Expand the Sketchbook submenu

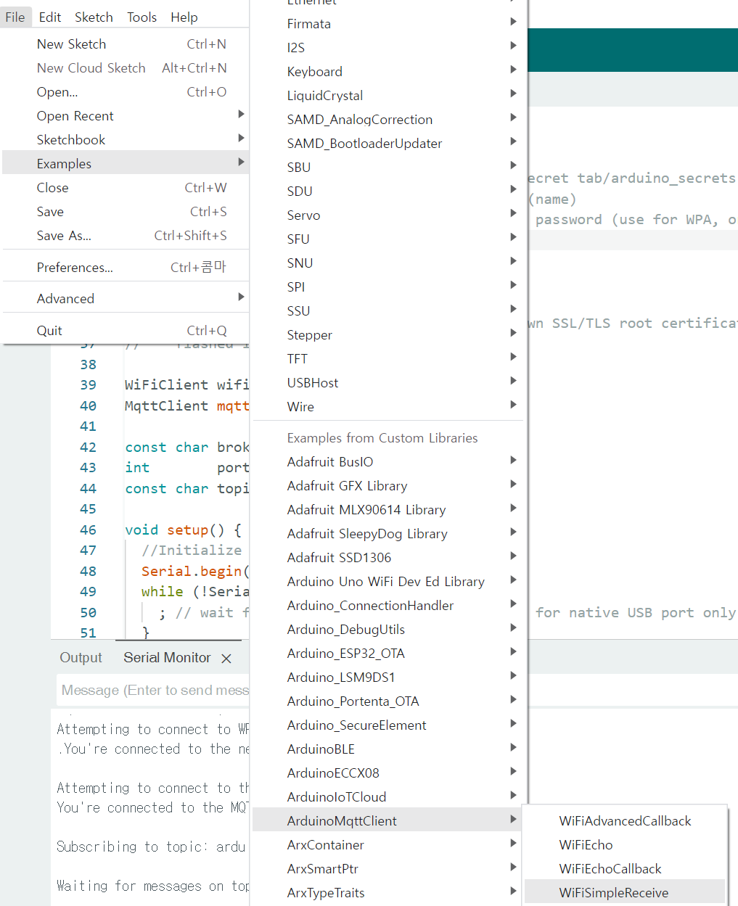click(126, 140)
